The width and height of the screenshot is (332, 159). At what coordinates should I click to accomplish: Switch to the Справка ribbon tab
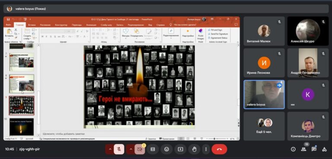[x=160, y=24]
